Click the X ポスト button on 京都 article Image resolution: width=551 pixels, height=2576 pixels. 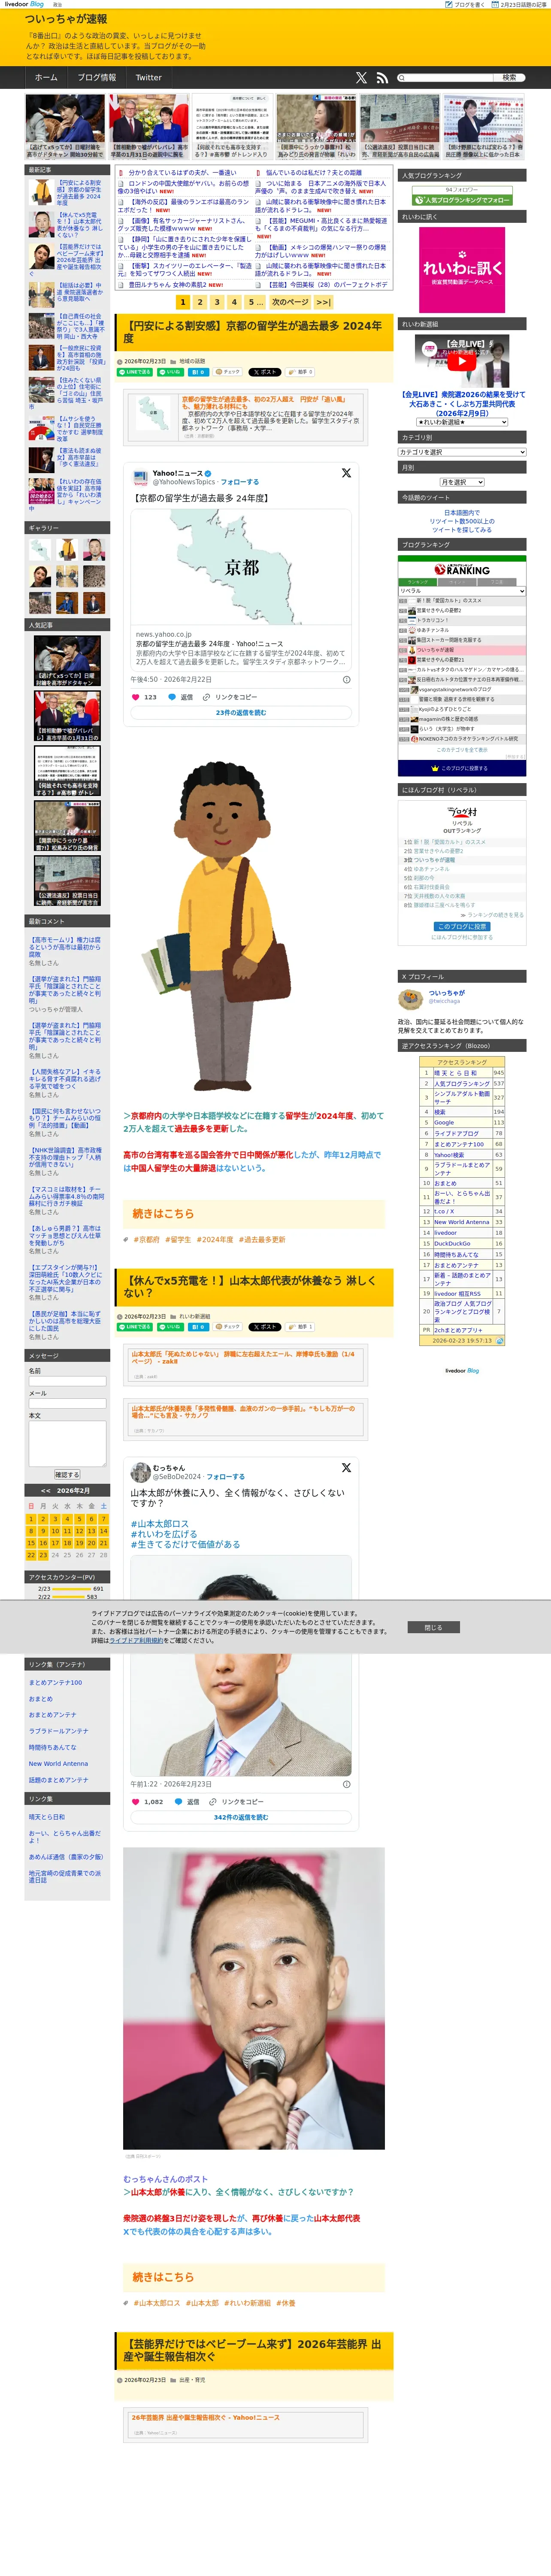pos(265,372)
